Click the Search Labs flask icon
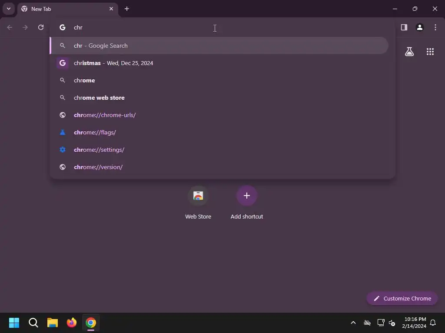The height and width of the screenshot is (333, 445). click(x=409, y=52)
